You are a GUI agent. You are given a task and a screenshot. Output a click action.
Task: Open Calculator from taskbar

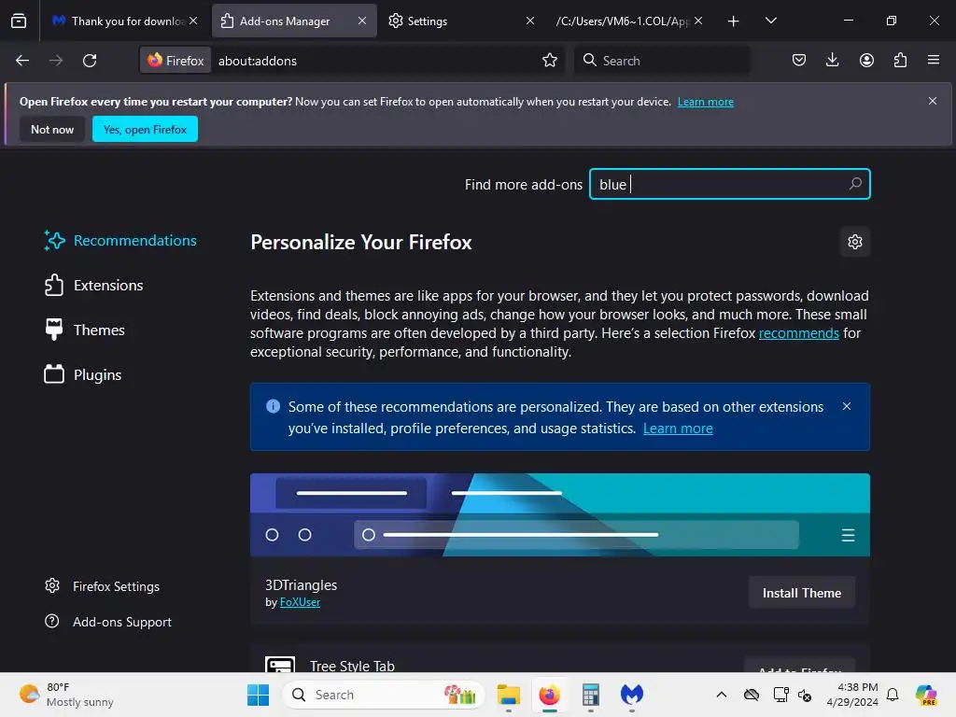[590, 695]
